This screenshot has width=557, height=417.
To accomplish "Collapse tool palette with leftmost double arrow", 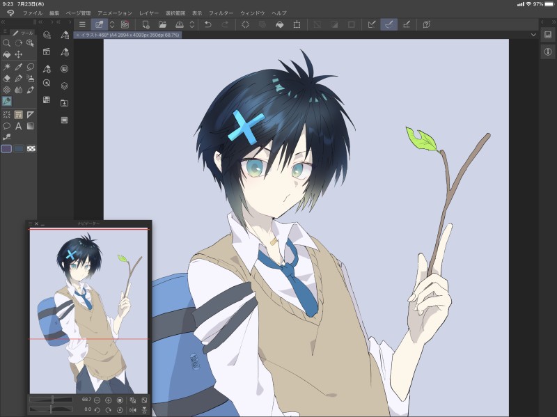I will click(x=3, y=22).
